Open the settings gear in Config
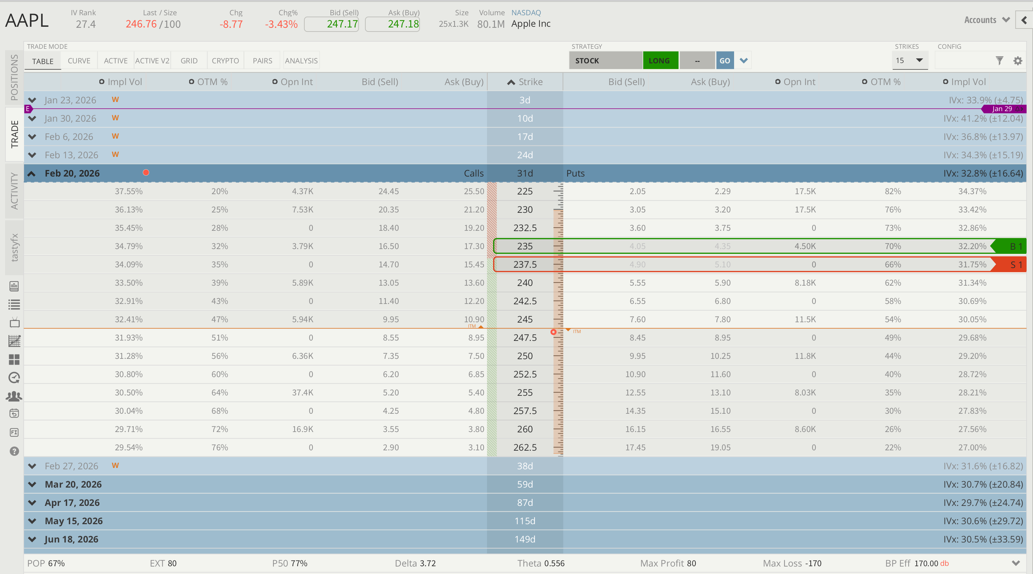1033x574 pixels. tap(1018, 61)
